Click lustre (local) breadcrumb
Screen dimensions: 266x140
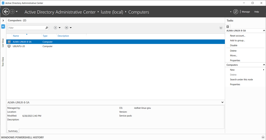(x=112, y=12)
